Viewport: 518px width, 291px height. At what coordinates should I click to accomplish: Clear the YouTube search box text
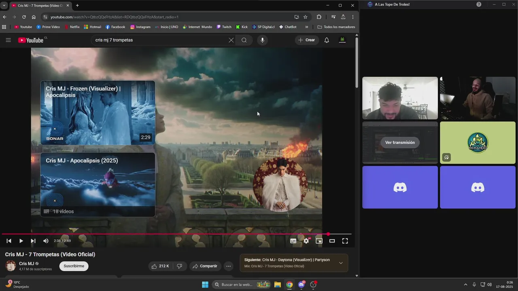pos(231,40)
